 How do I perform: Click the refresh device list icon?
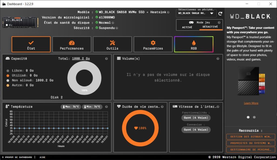[x=220, y=13]
